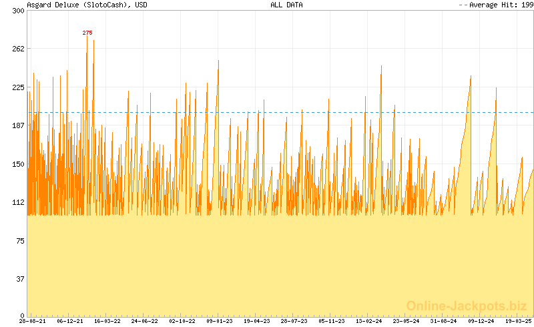This screenshot has width=534, height=327.
Task: Click the red 275 peak value label
Action: pyautogui.click(x=87, y=33)
